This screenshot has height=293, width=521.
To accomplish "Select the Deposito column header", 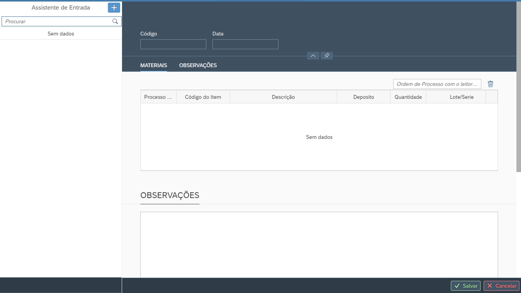I will click(x=363, y=97).
